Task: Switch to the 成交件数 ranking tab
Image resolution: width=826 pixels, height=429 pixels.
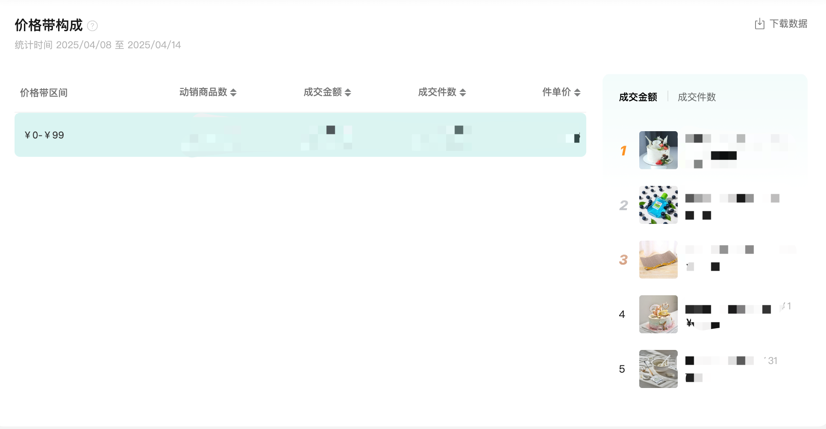Action: pos(697,97)
